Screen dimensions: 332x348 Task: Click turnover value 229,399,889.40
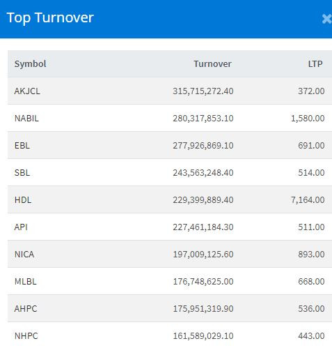click(203, 199)
